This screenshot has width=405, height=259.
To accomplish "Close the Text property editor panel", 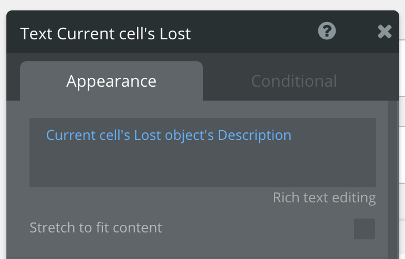I will 384,32.
